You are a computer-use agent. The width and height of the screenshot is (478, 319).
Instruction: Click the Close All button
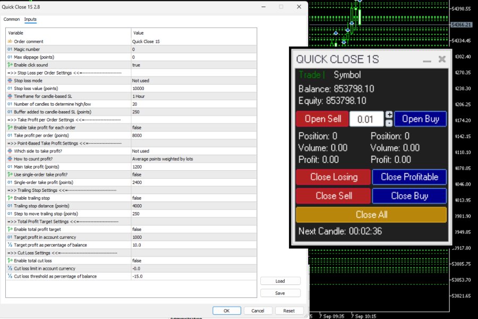pos(371,215)
